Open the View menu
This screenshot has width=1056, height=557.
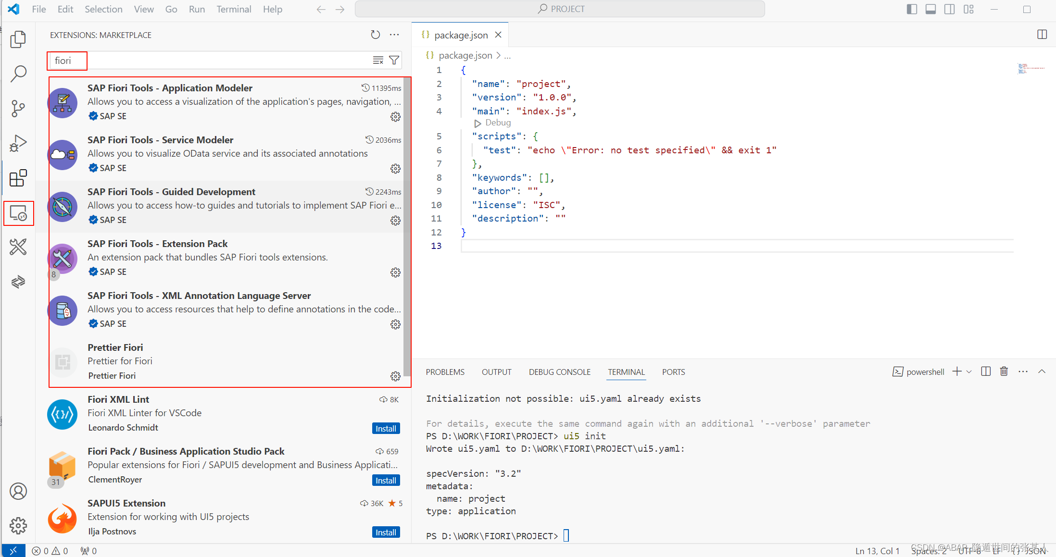pyautogui.click(x=144, y=9)
